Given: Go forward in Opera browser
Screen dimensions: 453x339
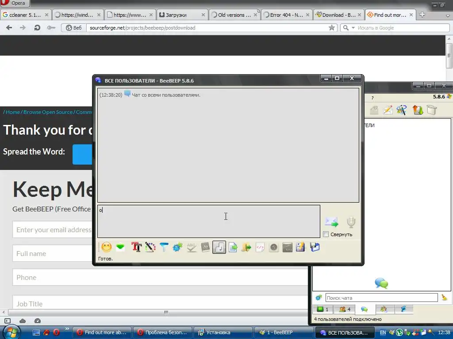Looking at the screenshot, I should tap(23, 28).
